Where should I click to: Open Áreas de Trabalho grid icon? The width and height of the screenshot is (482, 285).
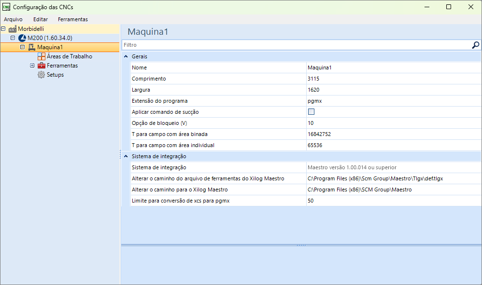(x=41, y=56)
